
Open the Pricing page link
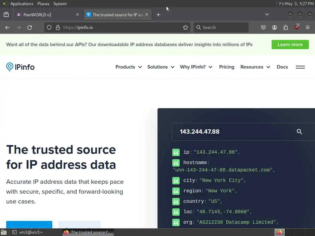point(227,67)
